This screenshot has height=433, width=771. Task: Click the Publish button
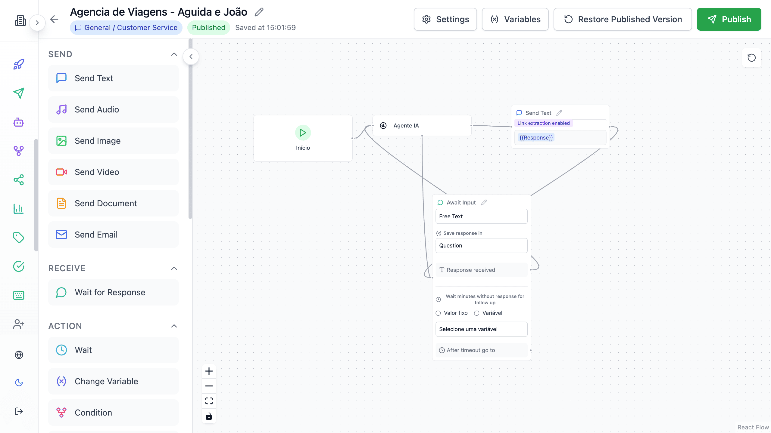[729, 19]
